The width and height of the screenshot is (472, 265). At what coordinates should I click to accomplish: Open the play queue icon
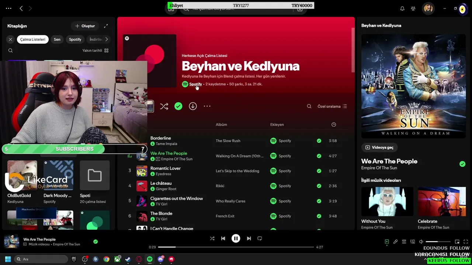tap(404, 242)
